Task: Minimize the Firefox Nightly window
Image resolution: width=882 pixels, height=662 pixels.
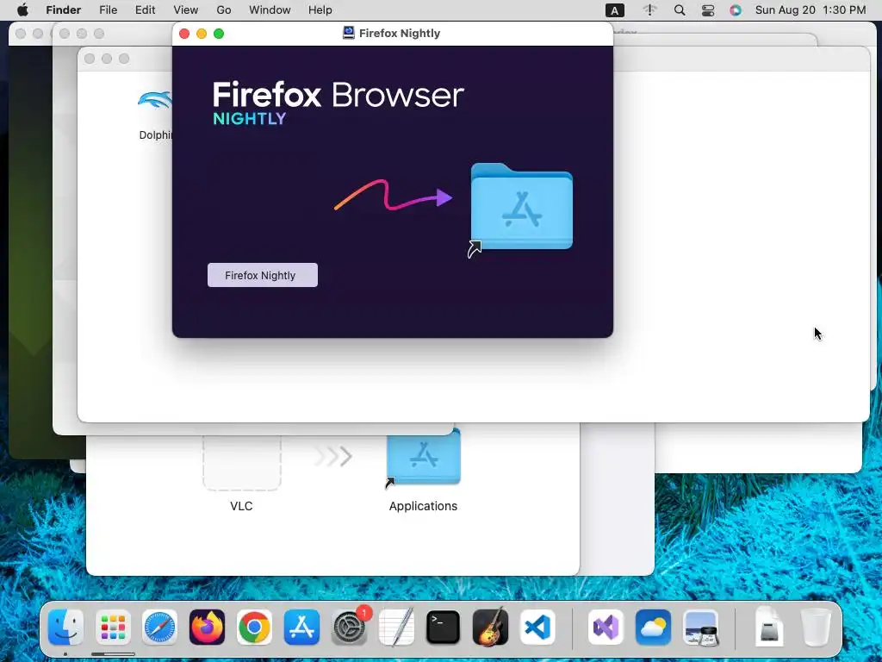Action: [x=202, y=34]
